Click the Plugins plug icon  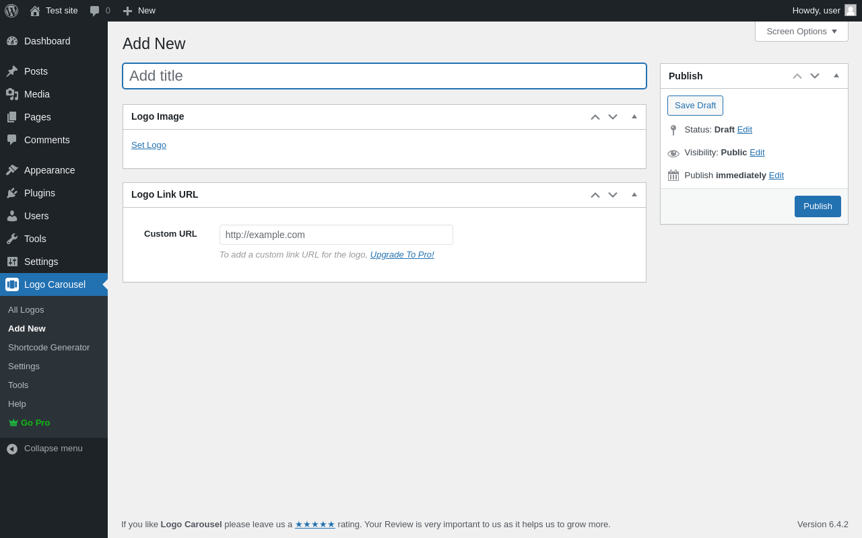pyautogui.click(x=12, y=193)
